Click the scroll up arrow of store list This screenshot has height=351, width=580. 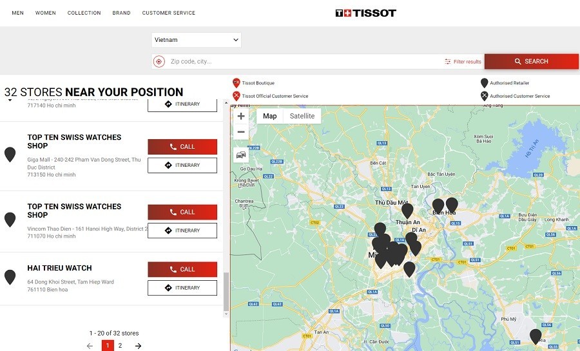click(x=226, y=103)
